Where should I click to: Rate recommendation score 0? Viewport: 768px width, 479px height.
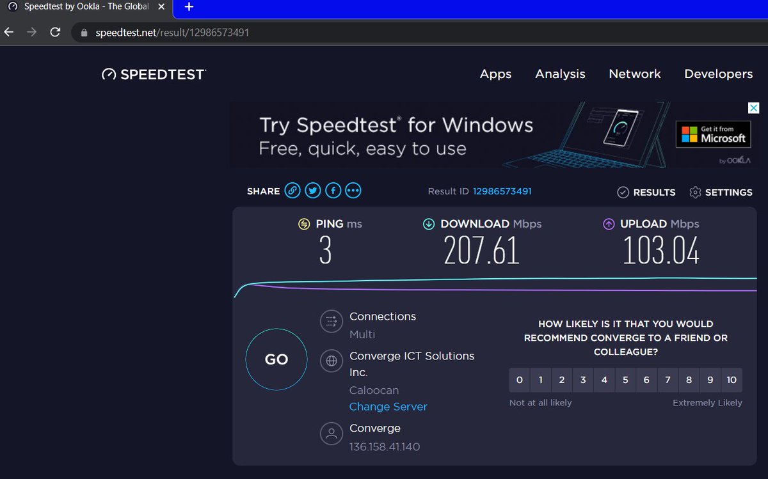(x=520, y=380)
